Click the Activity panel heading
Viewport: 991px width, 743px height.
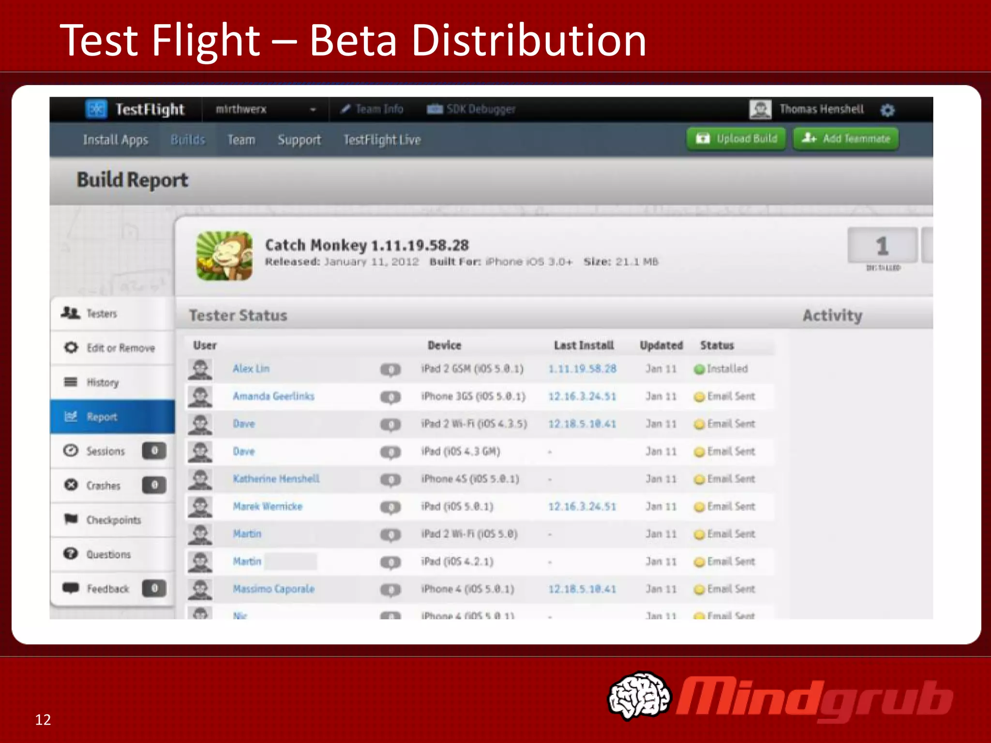point(832,315)
